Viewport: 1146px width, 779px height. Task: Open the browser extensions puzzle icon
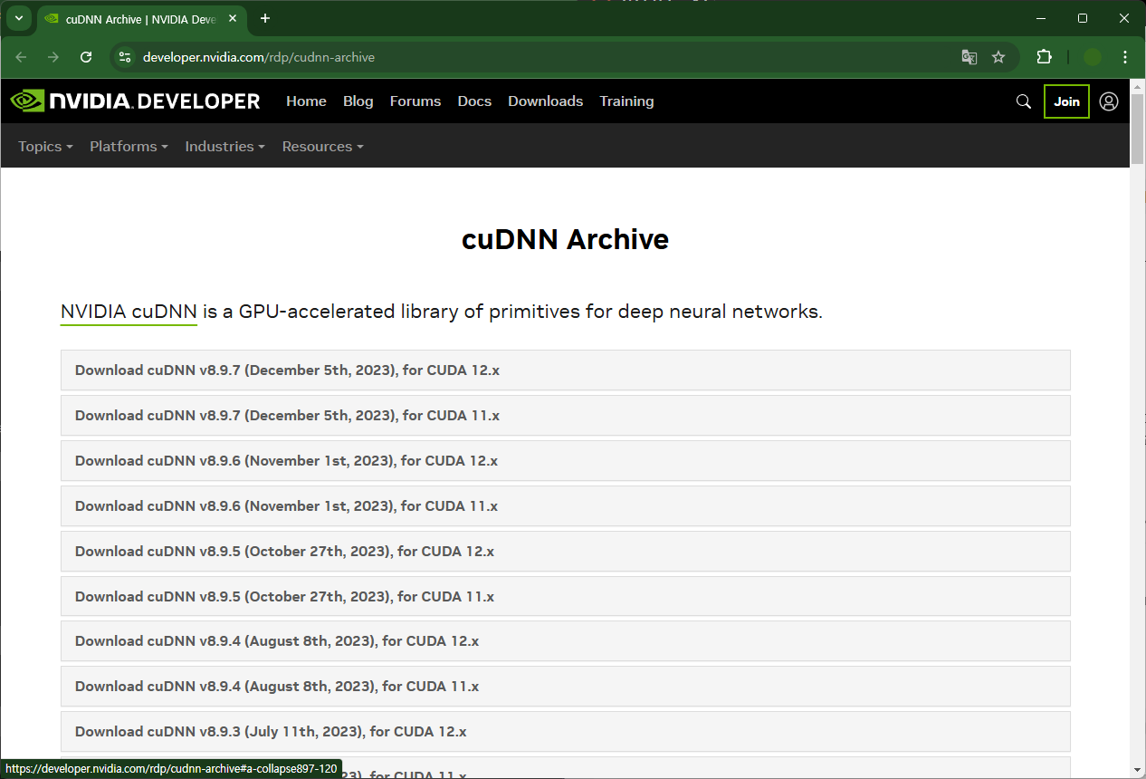click(x=1044, y=57)
